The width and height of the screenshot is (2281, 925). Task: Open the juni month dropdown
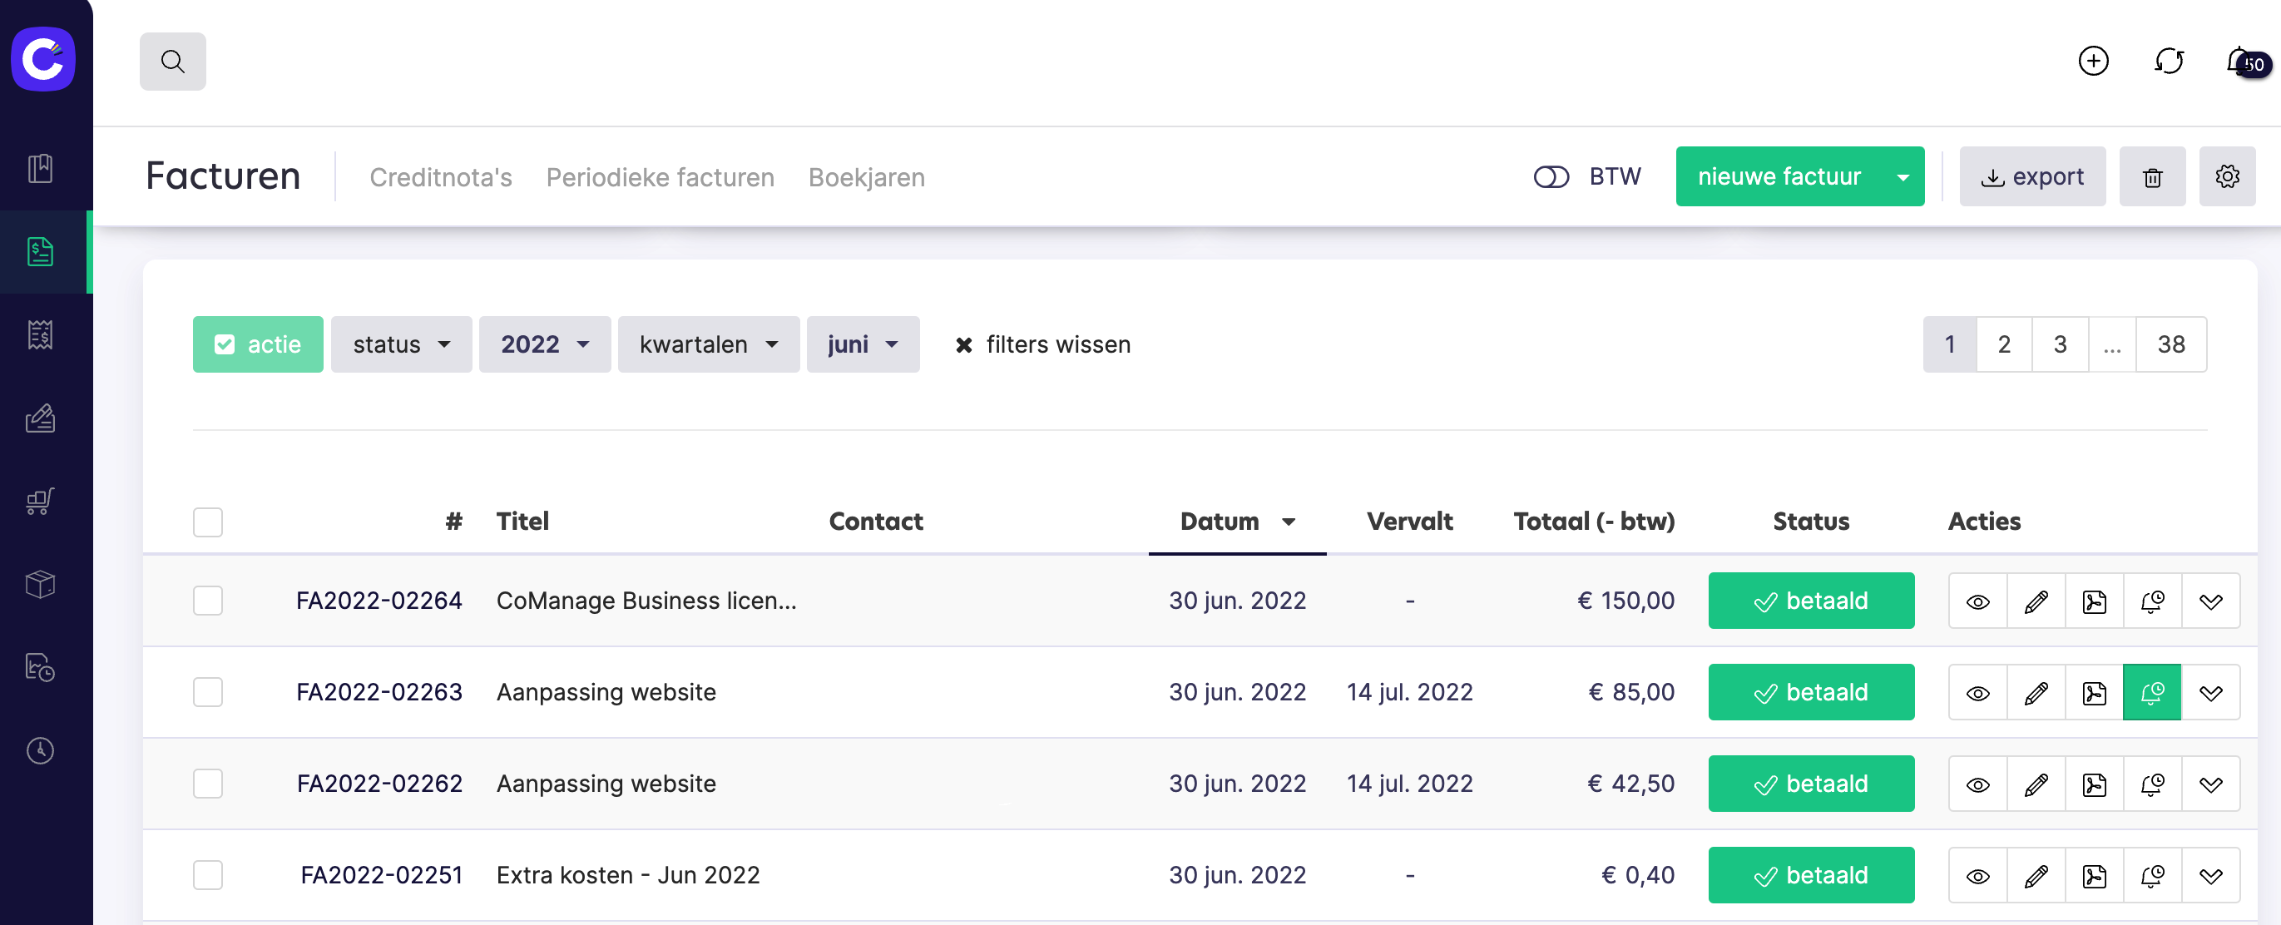pyautogui.click(x=863, y=344)
